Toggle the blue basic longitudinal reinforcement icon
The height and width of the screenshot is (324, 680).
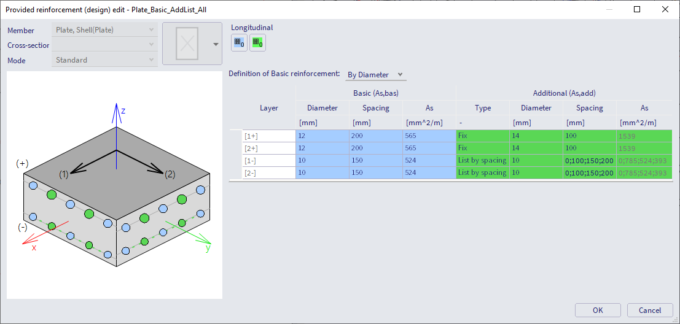point(239,43)
